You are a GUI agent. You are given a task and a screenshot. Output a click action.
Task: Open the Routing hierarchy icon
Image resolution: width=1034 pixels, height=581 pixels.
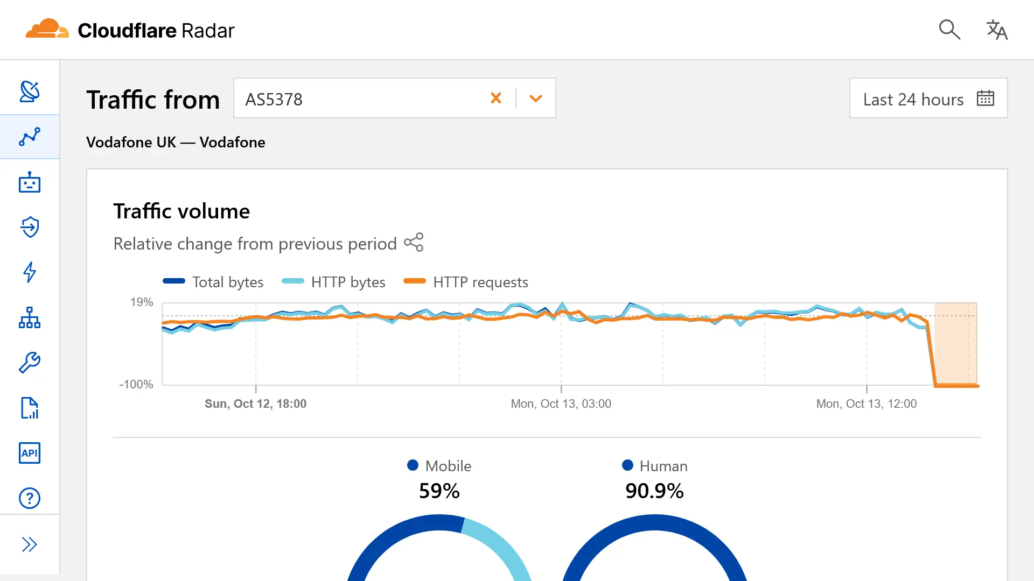[x=30, y=318]
